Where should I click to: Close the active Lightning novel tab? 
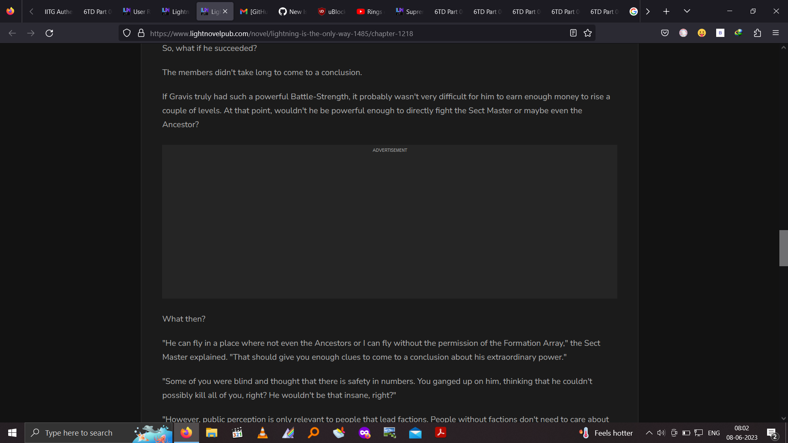pyautogui.click(x=225, y=11)
